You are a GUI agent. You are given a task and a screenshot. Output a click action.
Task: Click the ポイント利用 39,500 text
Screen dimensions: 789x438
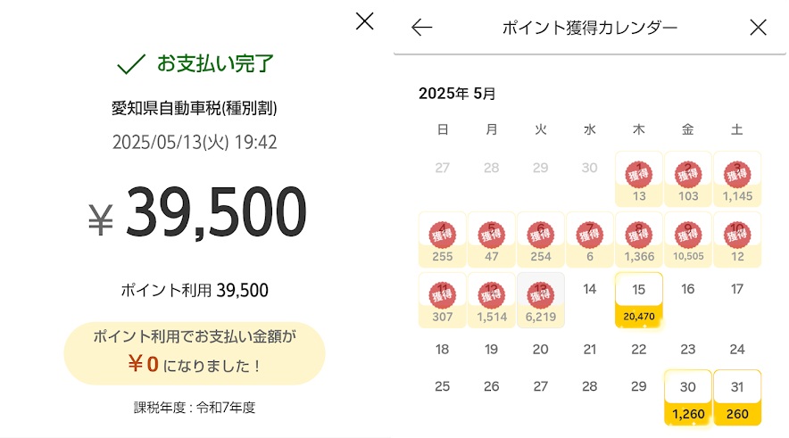(194, 291)
